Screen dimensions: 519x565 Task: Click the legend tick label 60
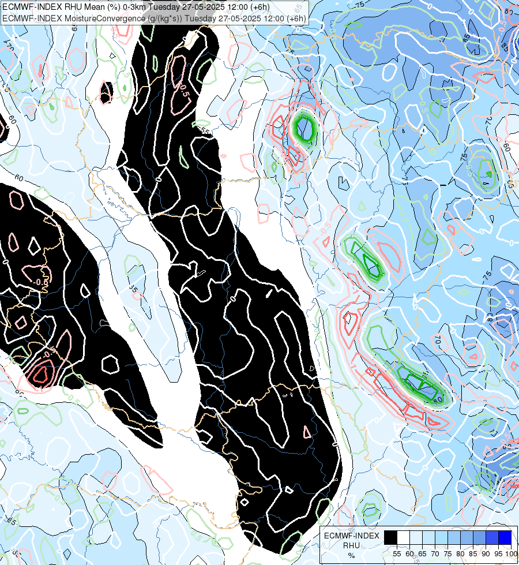pyautogui.click(x=409, y=554)
